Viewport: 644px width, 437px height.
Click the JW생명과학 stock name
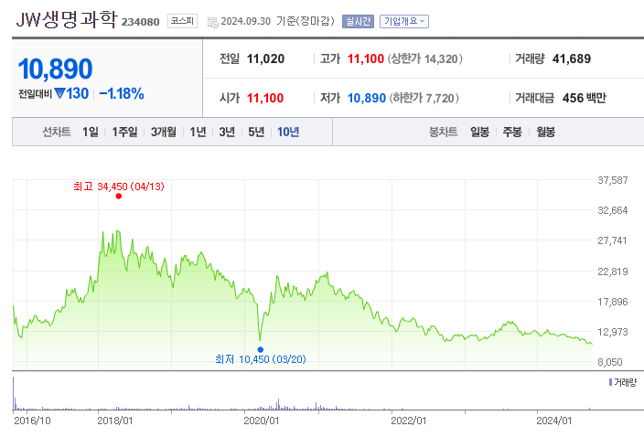(x=67, y=19)
